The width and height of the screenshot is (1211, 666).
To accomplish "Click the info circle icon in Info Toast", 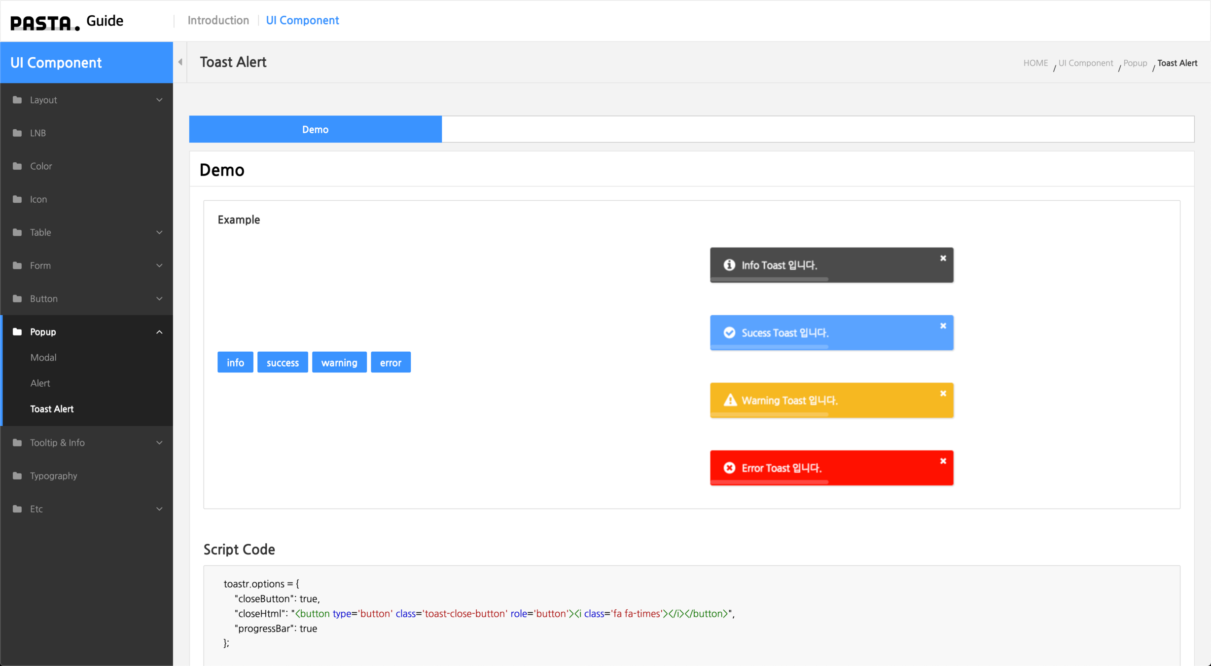I will [729, 265].
